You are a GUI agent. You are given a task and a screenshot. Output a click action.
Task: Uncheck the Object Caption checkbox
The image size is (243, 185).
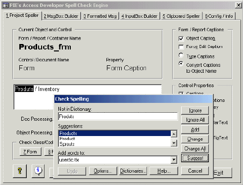coord(181,39)
